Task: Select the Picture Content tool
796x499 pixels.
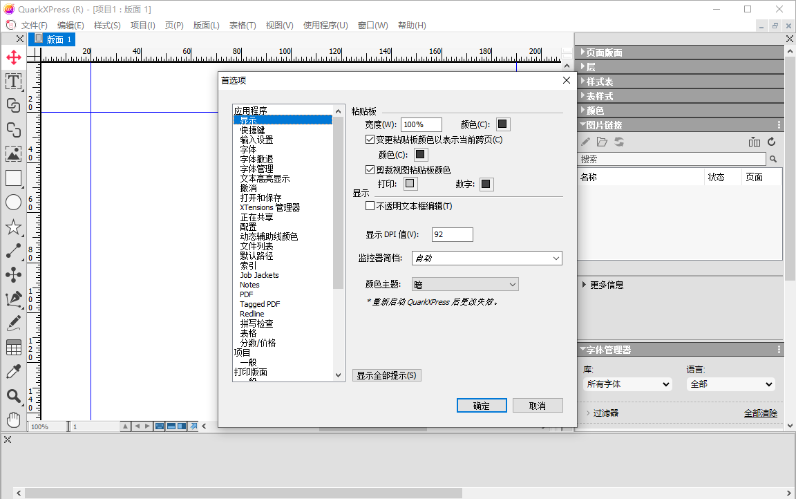Action: click(14, 154)
